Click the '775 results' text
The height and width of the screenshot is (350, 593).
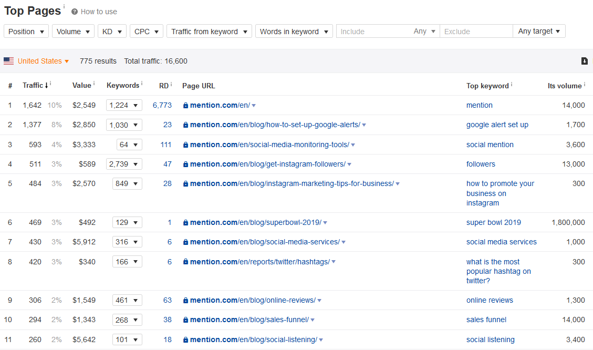point(98,61)
